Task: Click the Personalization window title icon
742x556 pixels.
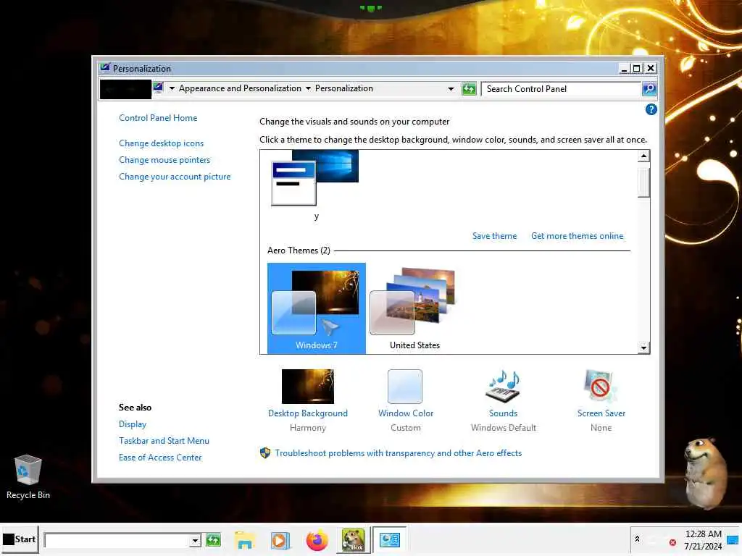Action: point(105,67)
